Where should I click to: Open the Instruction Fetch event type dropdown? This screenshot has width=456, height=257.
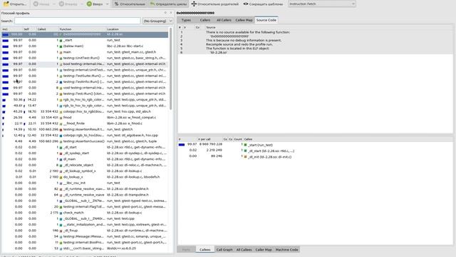tap(322, 4)
